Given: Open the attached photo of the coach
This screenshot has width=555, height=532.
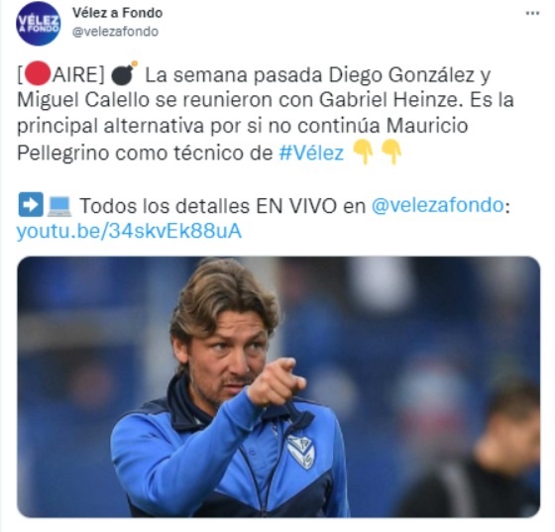Looking at the screenshot, I should [278, 386].
